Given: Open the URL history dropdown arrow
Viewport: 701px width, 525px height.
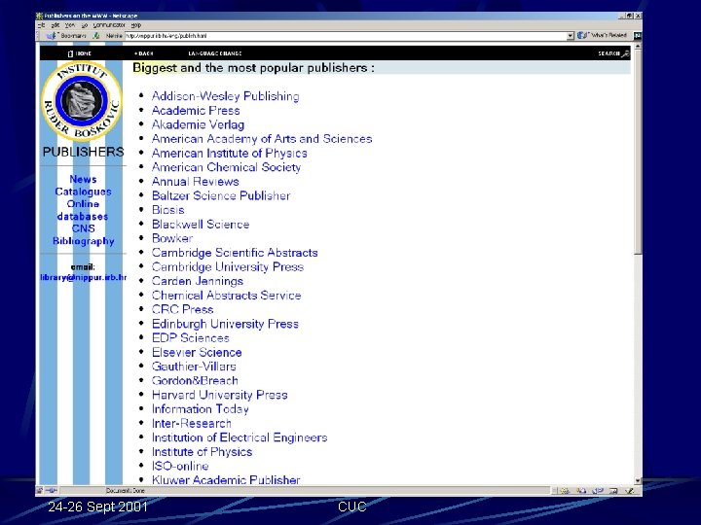Looking at the screenshot, I should [x=570, y=36].
